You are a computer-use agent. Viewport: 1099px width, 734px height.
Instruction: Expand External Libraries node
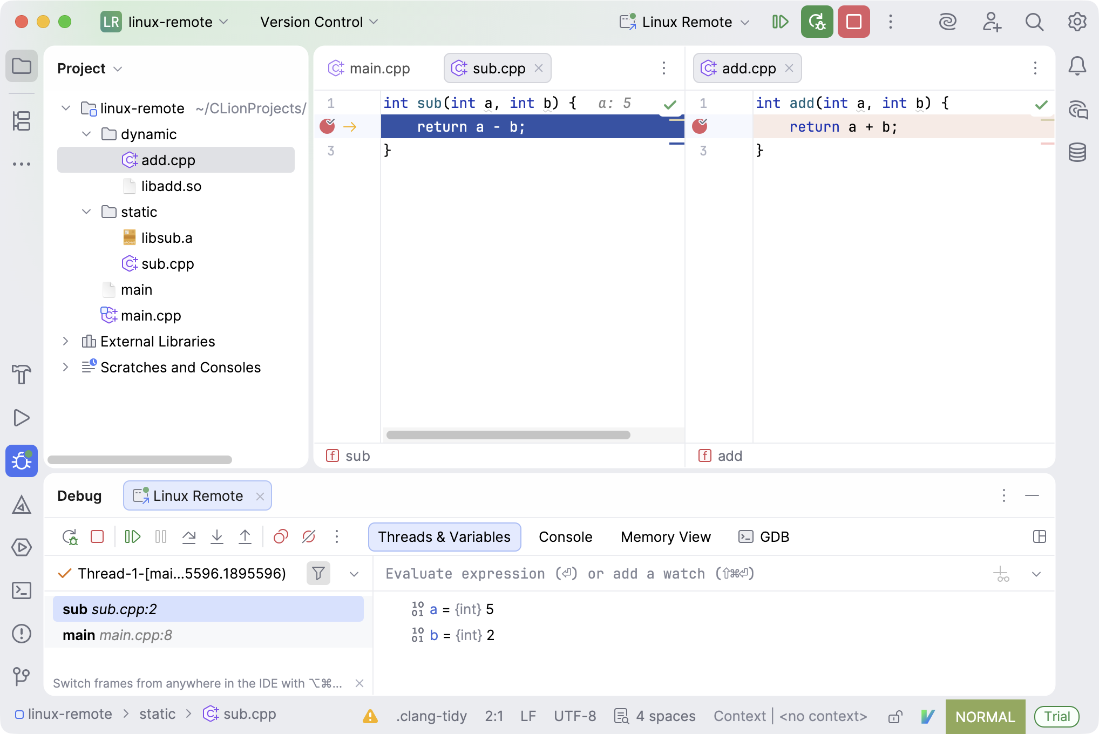[x=65, y=341]
